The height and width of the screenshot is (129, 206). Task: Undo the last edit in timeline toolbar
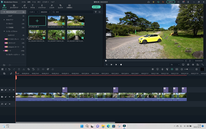tap(9, 69)
